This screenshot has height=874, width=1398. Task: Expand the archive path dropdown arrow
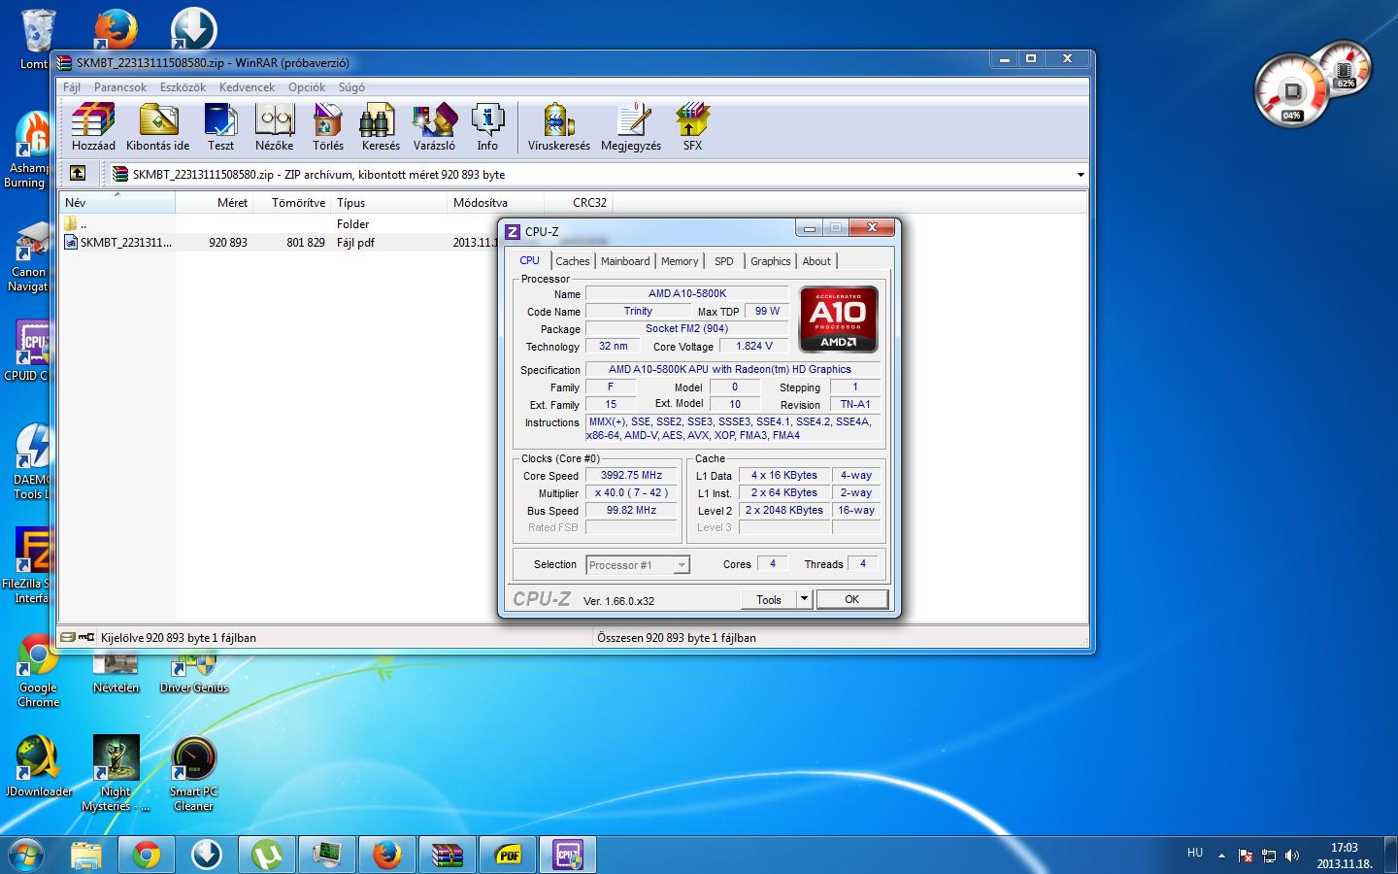coord(1081,175)
